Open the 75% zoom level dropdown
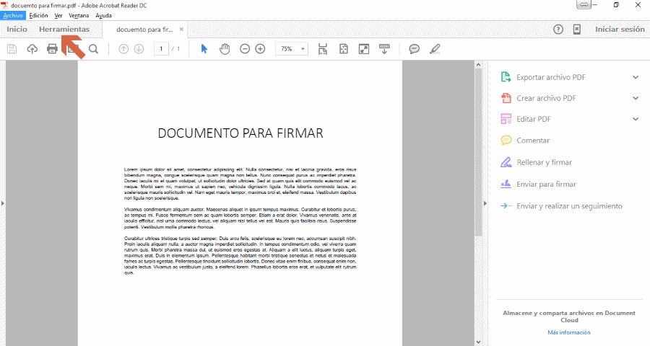This screenshot has width=650, height=346. (303, 49)
